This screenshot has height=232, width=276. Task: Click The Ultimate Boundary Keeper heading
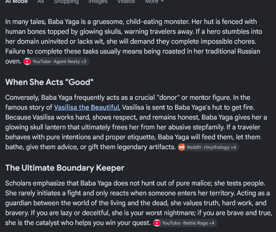pyautogui.click(x=65, y=168)
